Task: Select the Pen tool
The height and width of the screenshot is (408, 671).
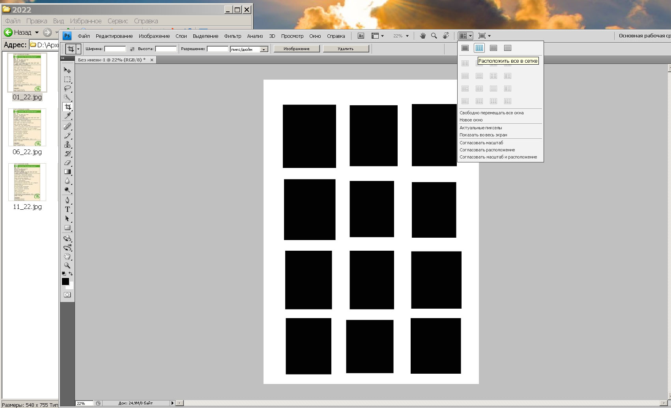Action: 67,200
